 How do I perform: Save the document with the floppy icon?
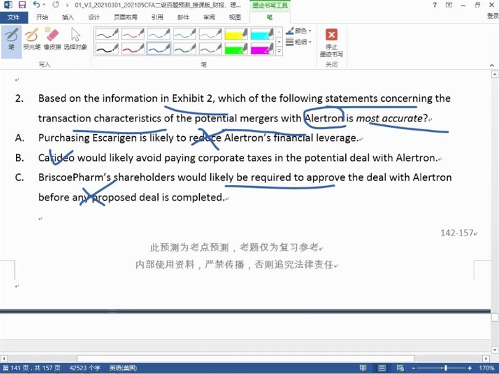pos(22,5)
